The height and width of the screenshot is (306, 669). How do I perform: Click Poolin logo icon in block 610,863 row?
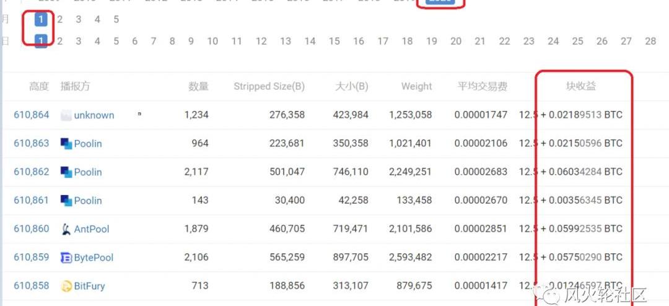[66, 144]
